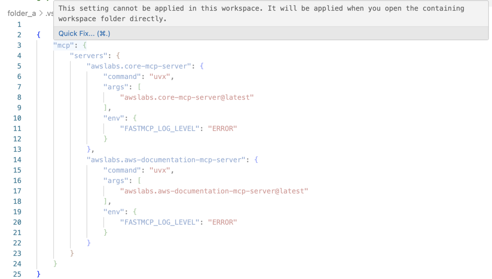Click "args" key on line 7
This screenshot has width=492, height=279.
click(x=116, y=87)
